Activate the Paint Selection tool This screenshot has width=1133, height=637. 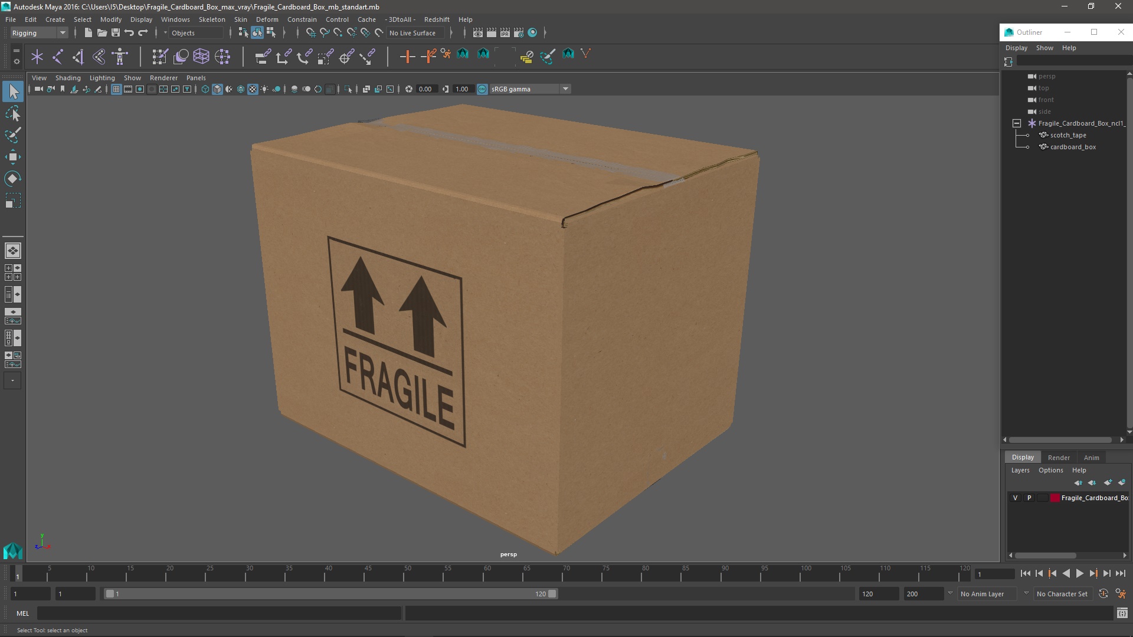pyautogui.click(x=13, y=135)
